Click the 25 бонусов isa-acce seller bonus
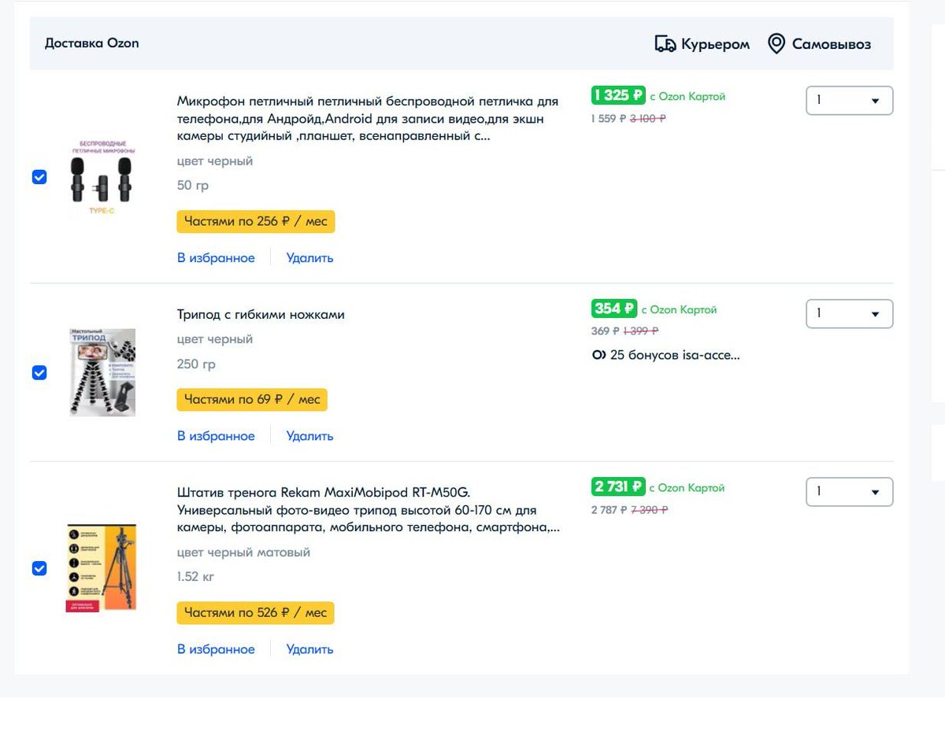 pos(665,355)
